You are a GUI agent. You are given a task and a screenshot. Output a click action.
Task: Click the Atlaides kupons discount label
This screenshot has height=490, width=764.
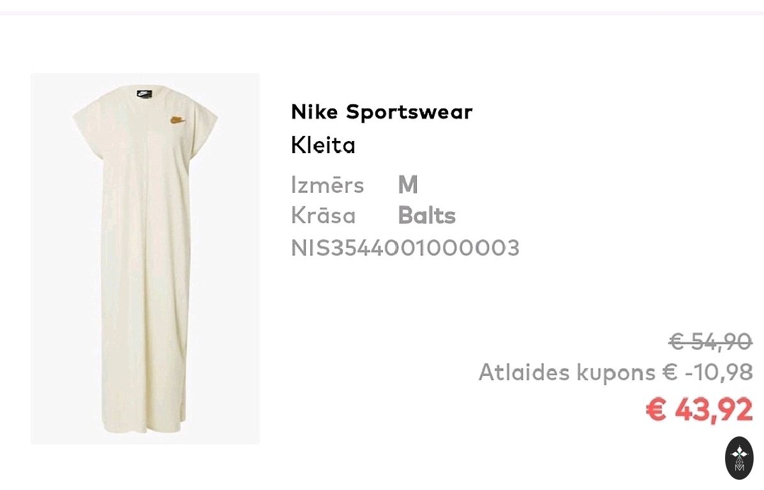click(567, 372)
